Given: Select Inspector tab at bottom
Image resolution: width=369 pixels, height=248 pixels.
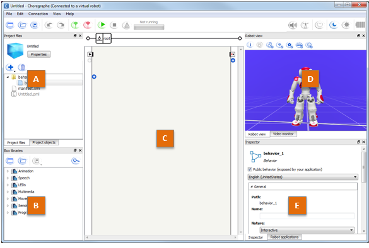Looking at the screenshot, I should pyautogui.click(x=256, y=237).
